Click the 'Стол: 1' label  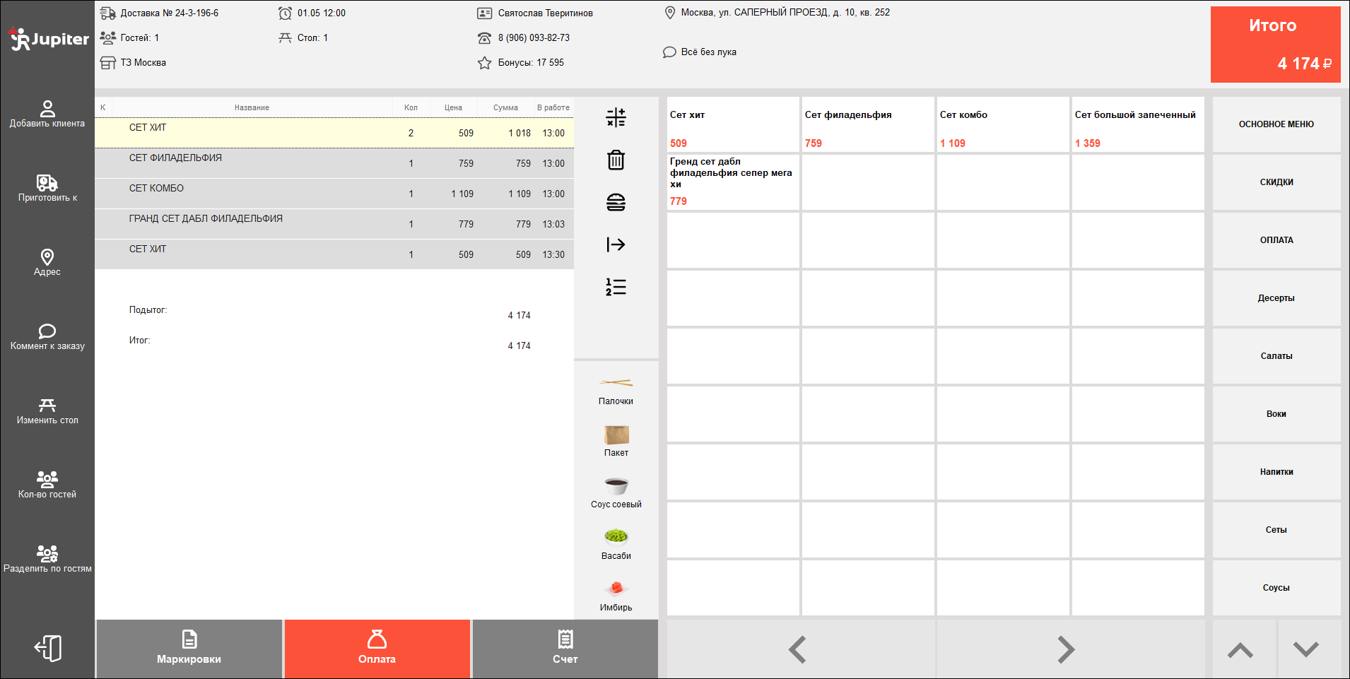point(312,37)
